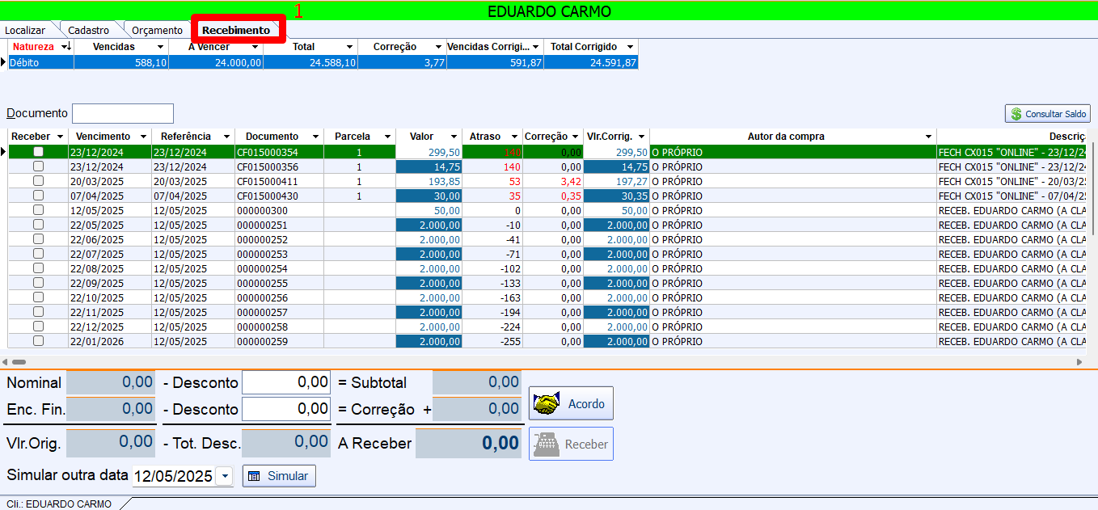The height and width of the screenshot is (510, 1098).
Task: Click the cash register Receber button
Action: (571, 444)
